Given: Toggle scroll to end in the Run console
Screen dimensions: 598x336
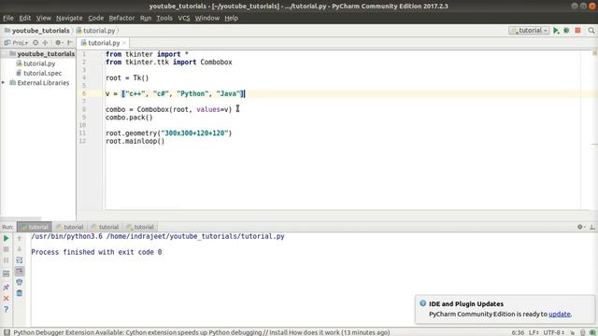Looking at the screenshot, I should [19, 272].
